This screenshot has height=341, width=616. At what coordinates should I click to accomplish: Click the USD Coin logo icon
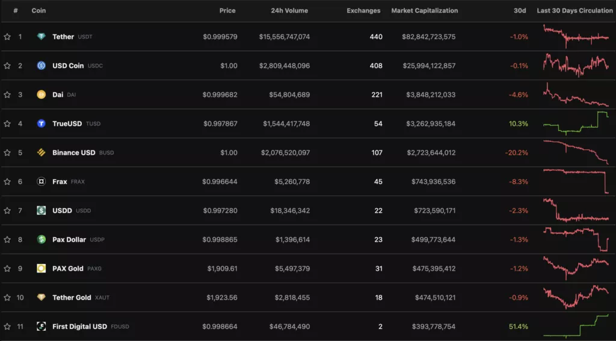click(41, 66)
